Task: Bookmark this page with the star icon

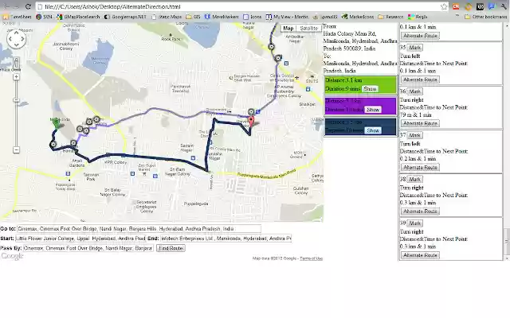Action: click(444, 6)
